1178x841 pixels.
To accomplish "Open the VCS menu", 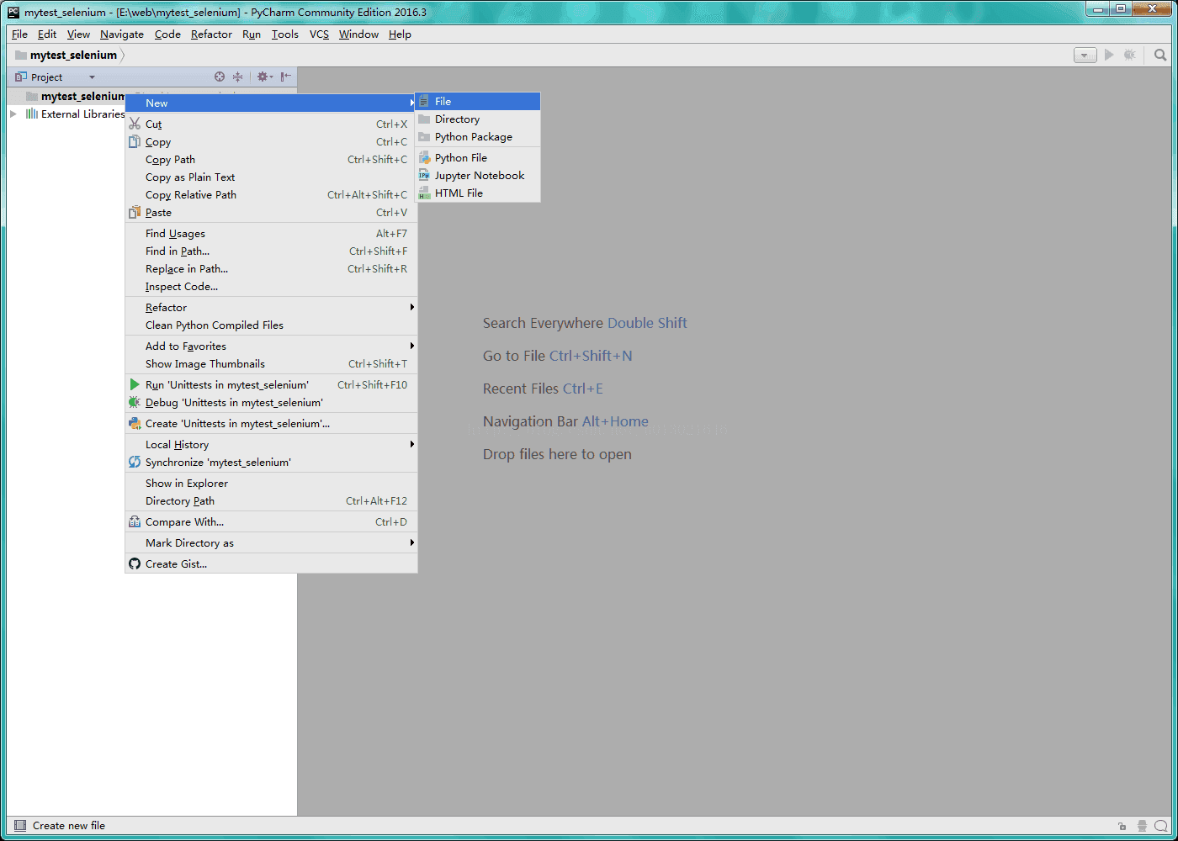I will [319, 34].
